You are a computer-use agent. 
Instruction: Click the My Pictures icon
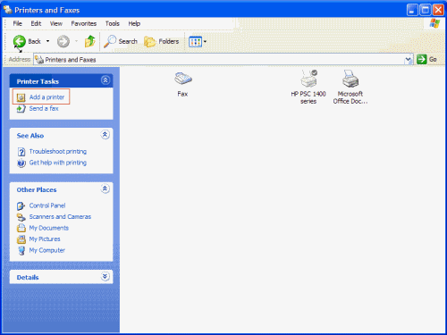point(21,239)
